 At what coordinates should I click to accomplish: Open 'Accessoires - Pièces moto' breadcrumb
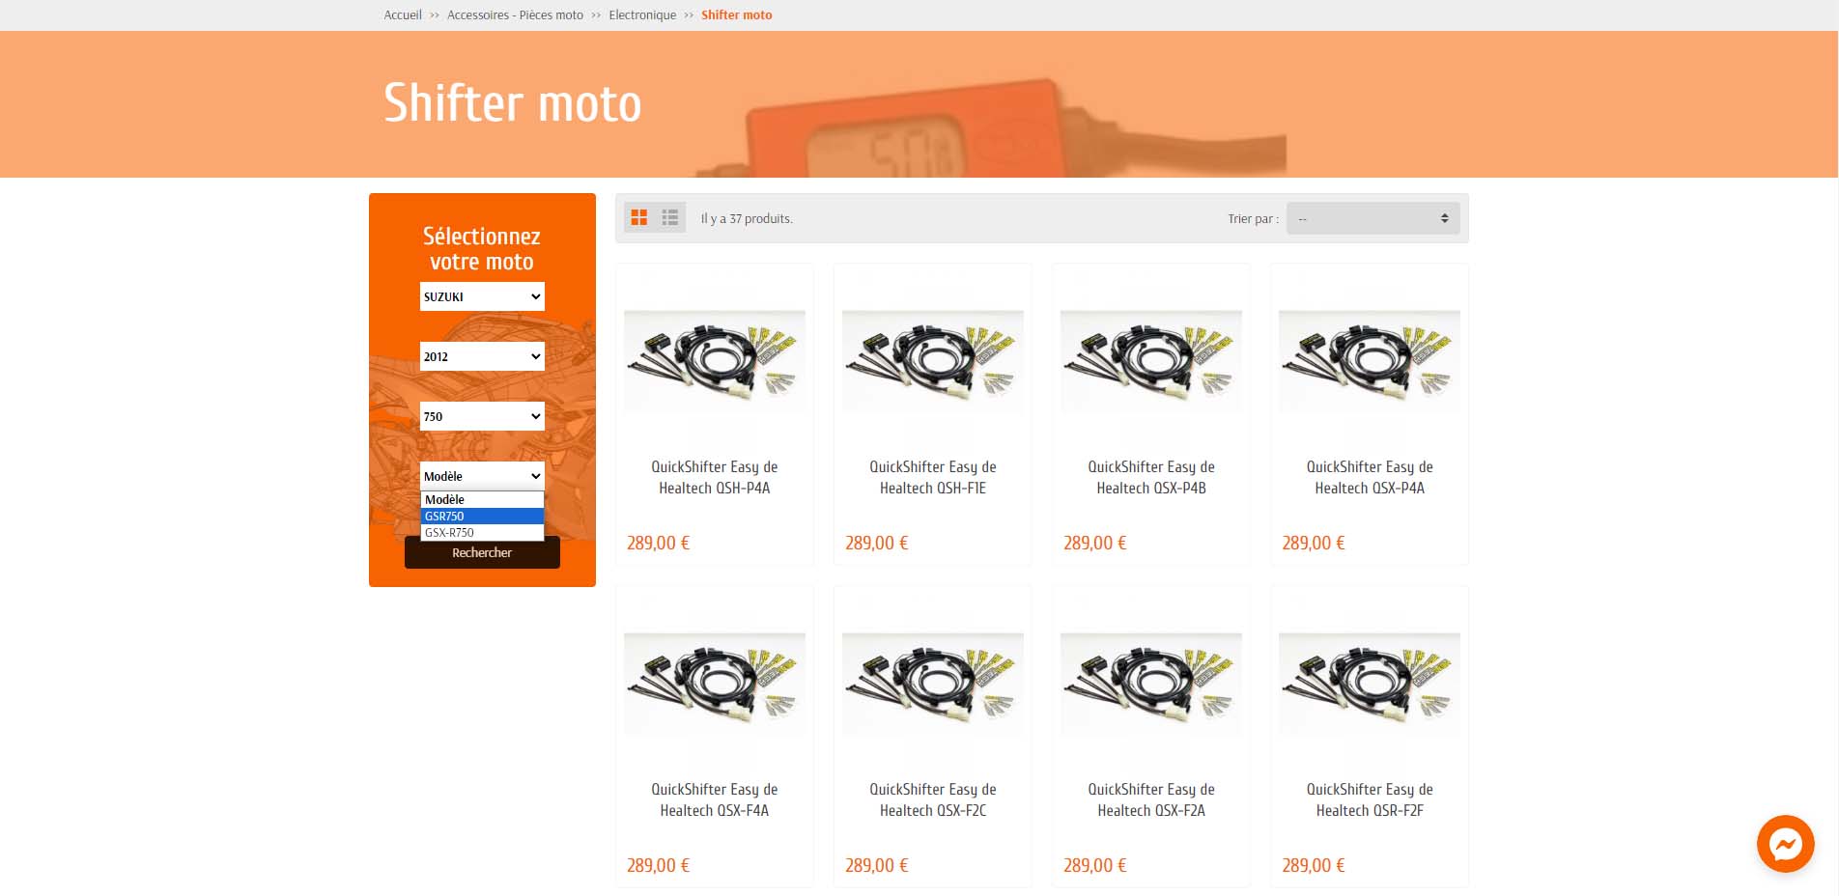coord(515,14)
